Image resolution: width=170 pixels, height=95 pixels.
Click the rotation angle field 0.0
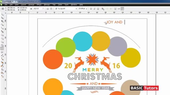point(39,9)
